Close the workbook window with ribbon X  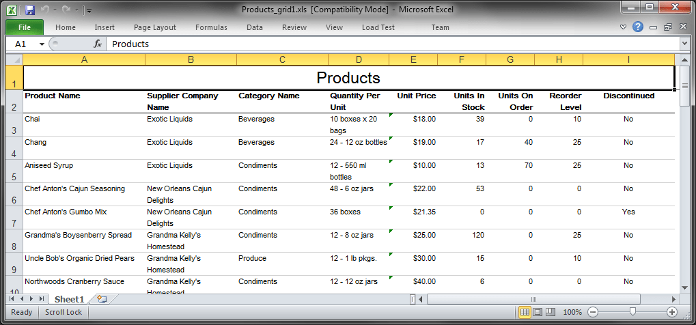point(683,27)
